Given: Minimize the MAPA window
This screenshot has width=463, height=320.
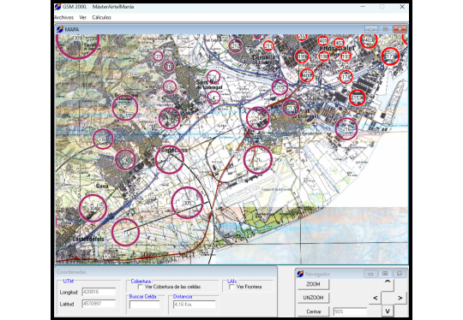Looking at the screenshot, I should coord(371,29).
